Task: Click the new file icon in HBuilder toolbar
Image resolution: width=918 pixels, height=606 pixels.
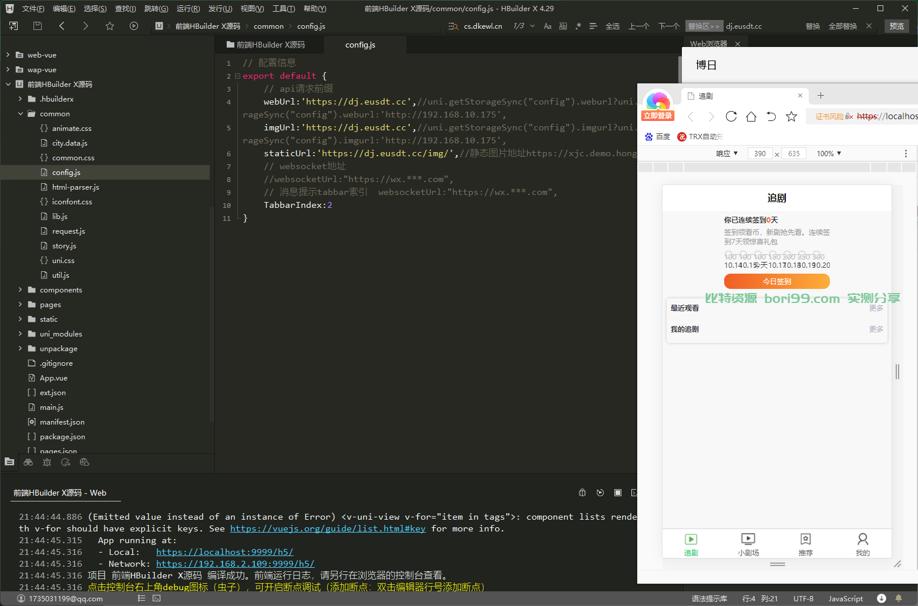Action: [x=14, y=26]
